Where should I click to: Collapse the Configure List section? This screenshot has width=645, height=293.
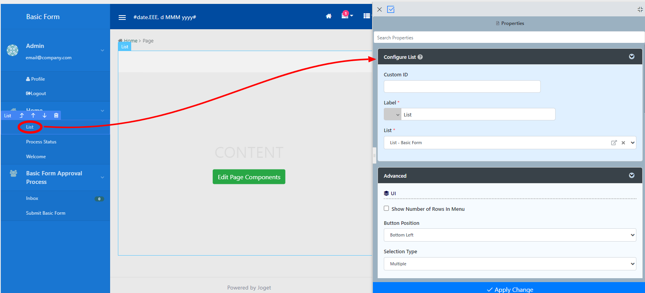[x=632, y=57]
